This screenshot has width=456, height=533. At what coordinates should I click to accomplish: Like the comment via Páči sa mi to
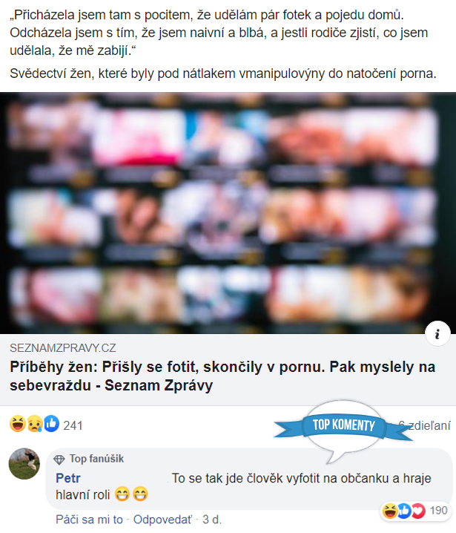[89, 520]
